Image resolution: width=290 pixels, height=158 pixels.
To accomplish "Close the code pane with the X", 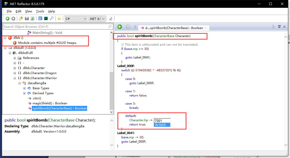I will click(284, 27).
